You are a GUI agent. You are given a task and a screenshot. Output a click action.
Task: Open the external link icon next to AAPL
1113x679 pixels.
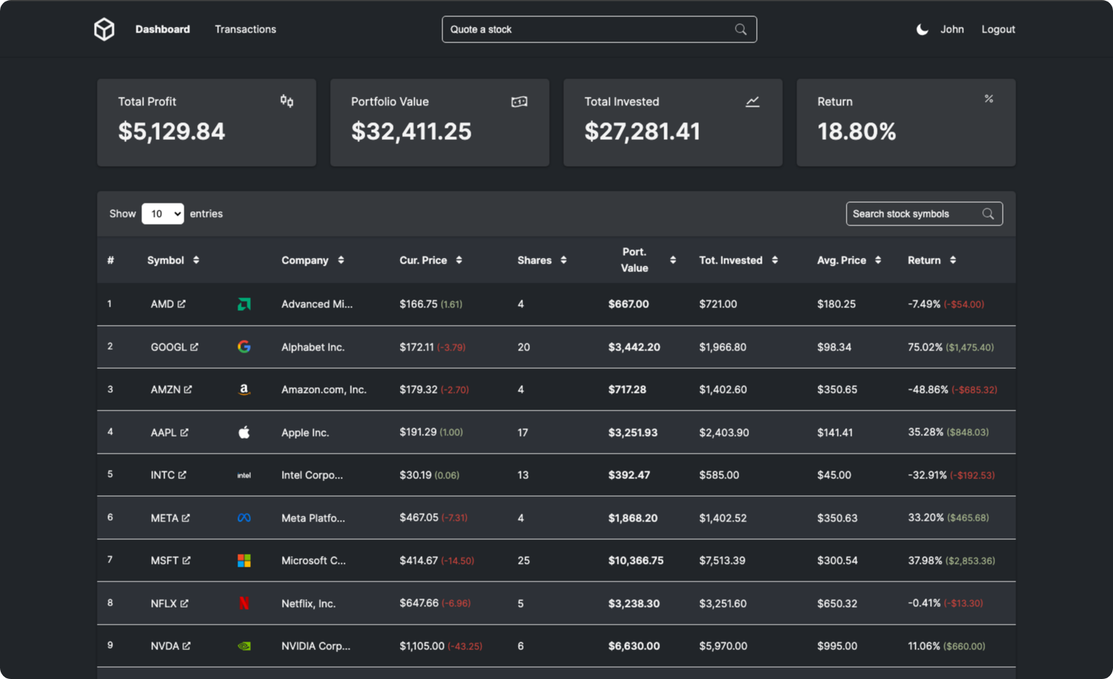point(184,432)
